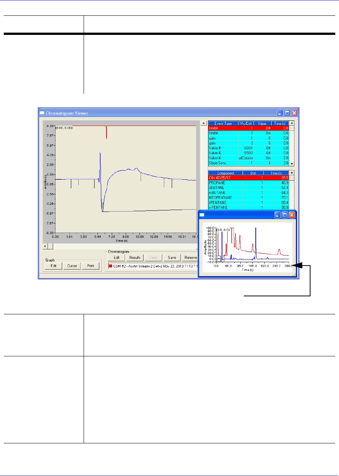Click the event table scroll down arrow

click(292, 164)
